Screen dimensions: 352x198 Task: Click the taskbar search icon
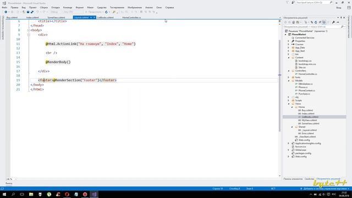(13, 194)
